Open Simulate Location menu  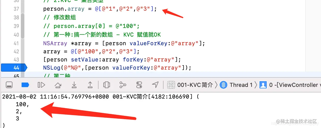[155, 85]
